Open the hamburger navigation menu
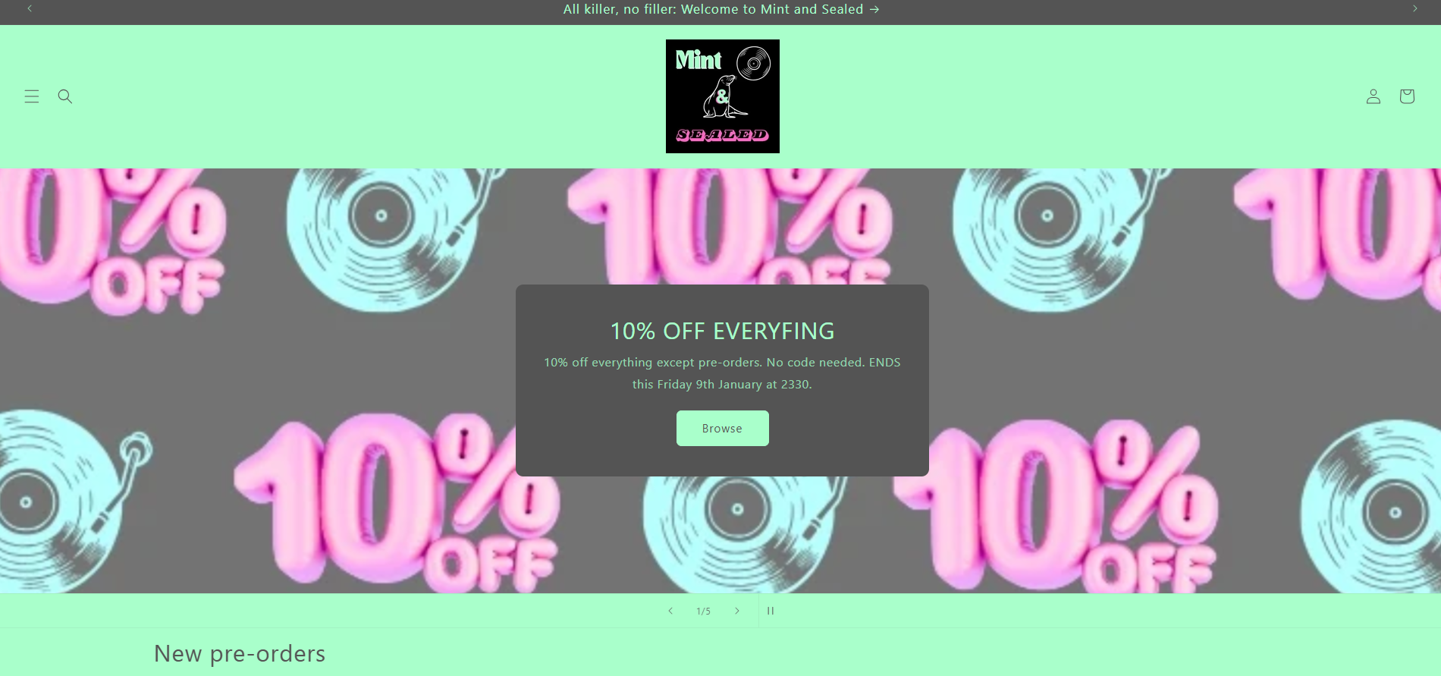Viewport: 1441px width, 676px height. 32,96
